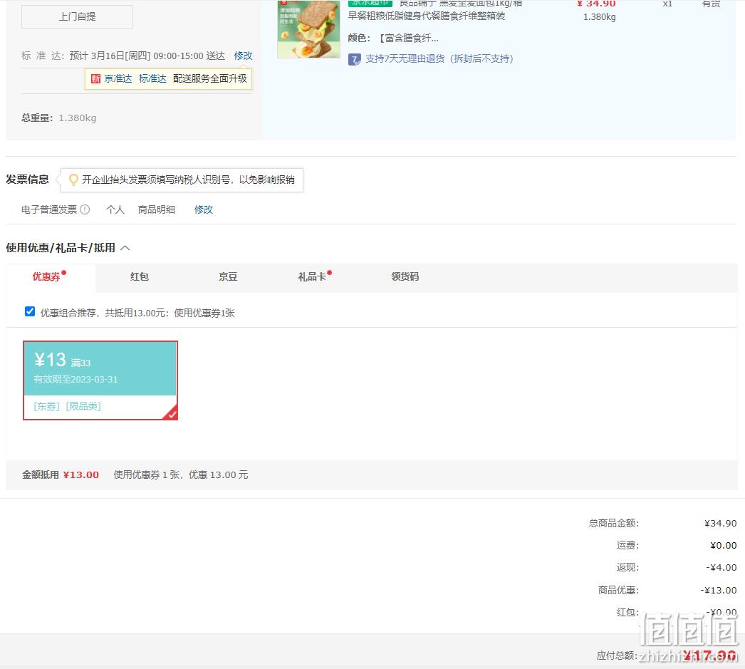
Task: Open the 支持7天无理由退货 link
Action: coord(439,59)
